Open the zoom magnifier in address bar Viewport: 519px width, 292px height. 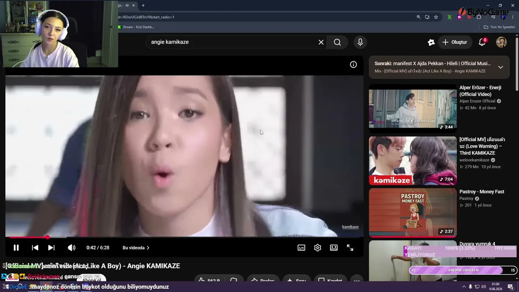pos(418,17)
